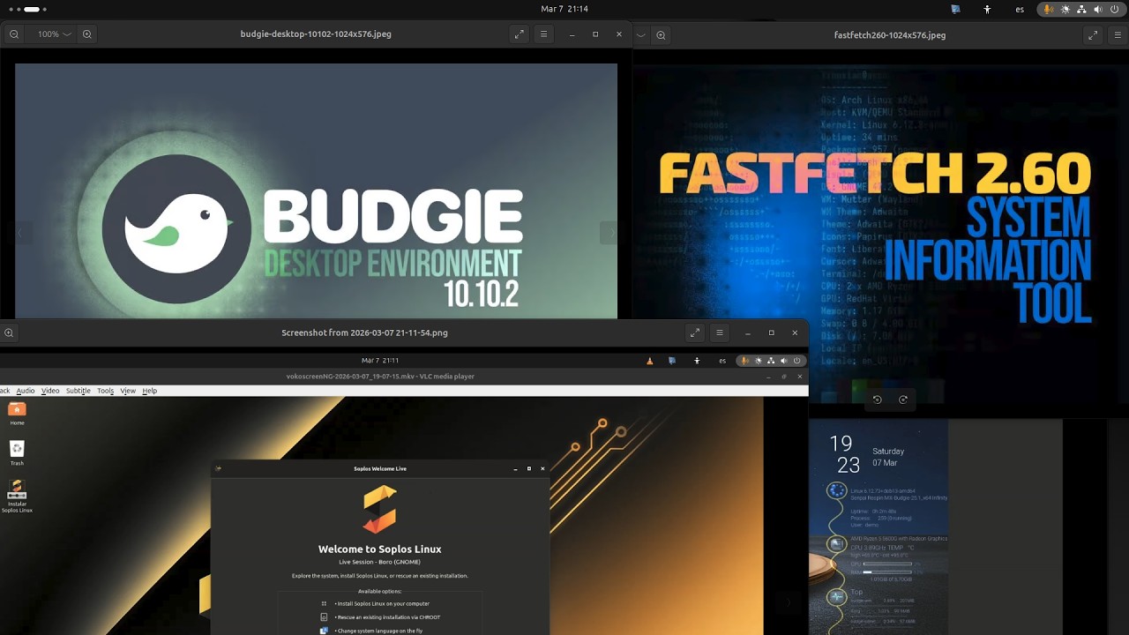Maximize the Screenshot viewer window

(771, 332)
